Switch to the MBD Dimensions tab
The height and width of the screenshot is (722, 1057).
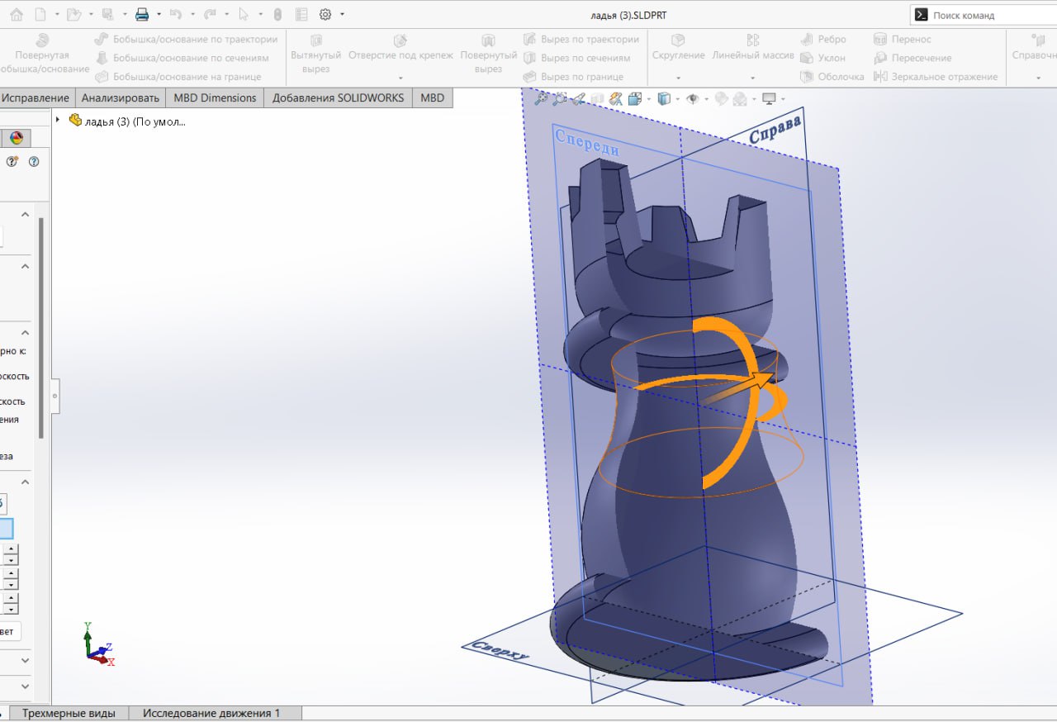point(215,97)
